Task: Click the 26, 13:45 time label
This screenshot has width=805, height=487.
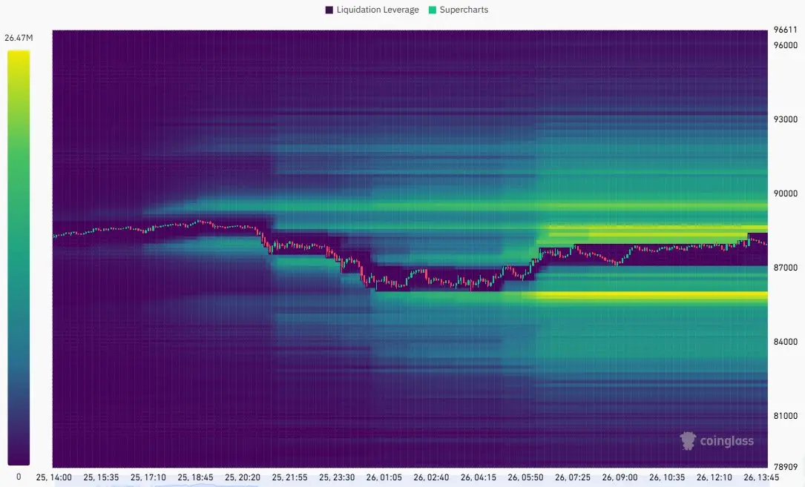Action: [762, 477]
